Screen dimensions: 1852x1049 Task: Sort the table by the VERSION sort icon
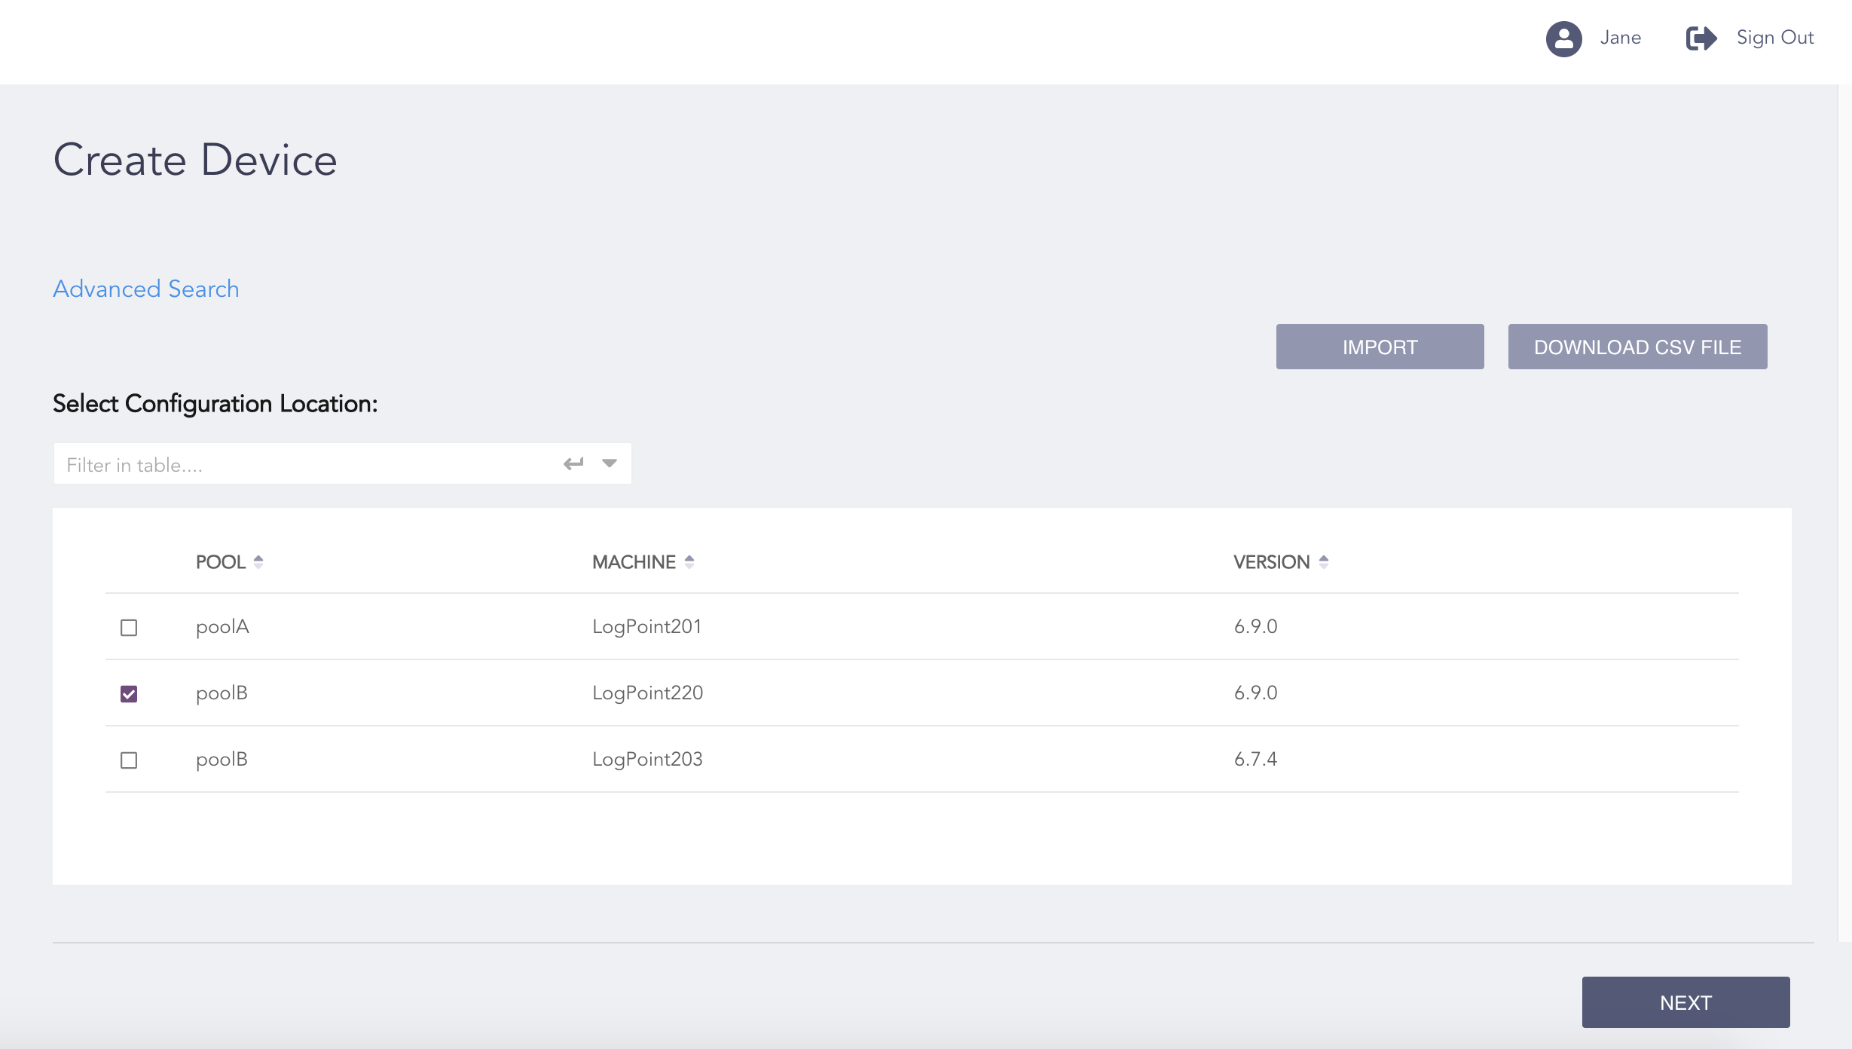coord(1324,562)
